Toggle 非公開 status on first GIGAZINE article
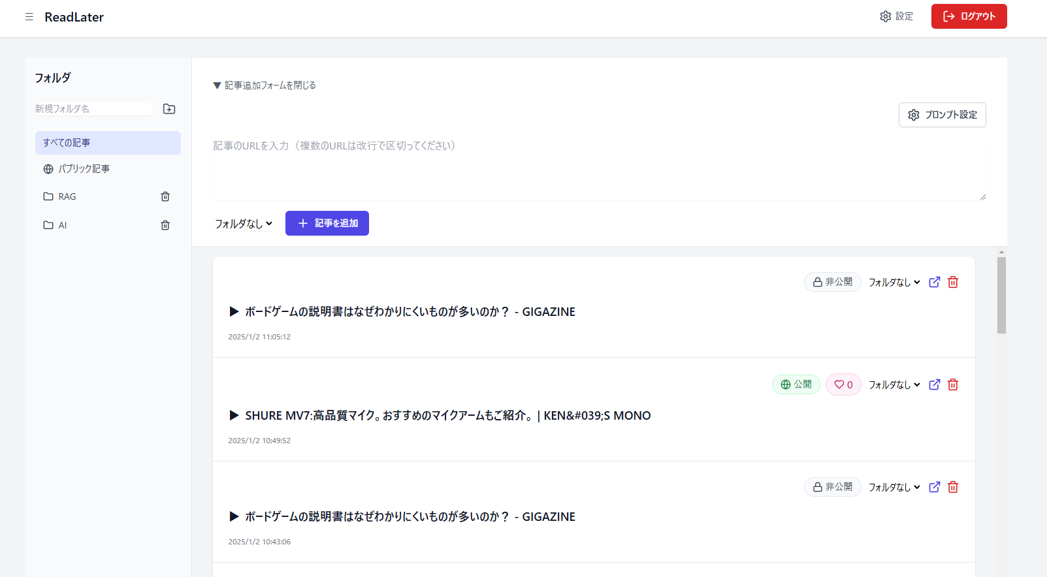Viewport: 1047px width, 577px height. point(832,282)
